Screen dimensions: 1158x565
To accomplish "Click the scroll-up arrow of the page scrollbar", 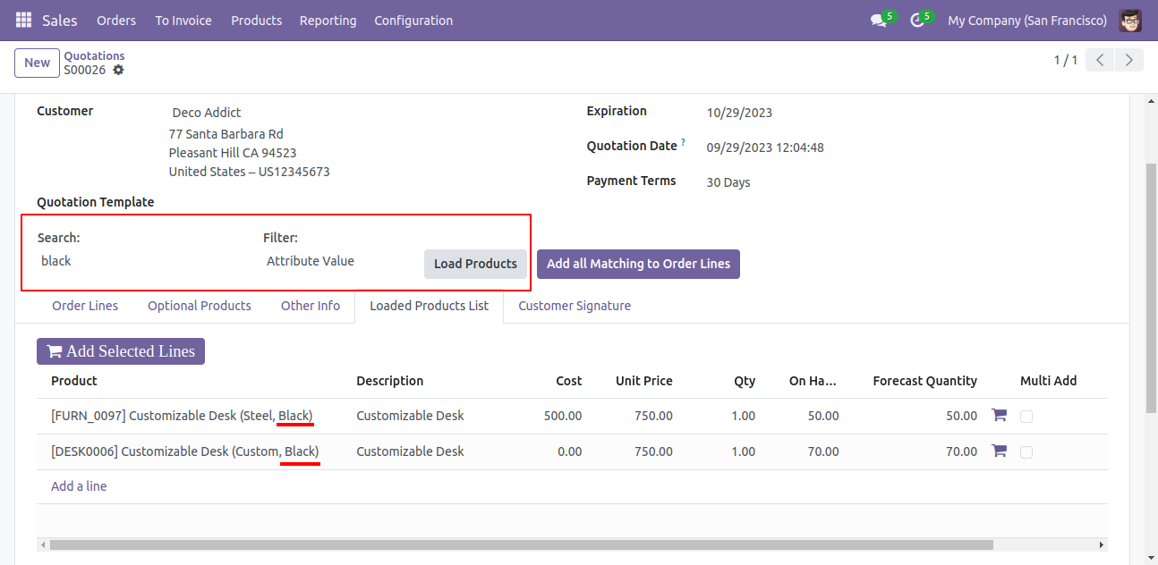I will pyautogui.click(x=1151, y=100).
